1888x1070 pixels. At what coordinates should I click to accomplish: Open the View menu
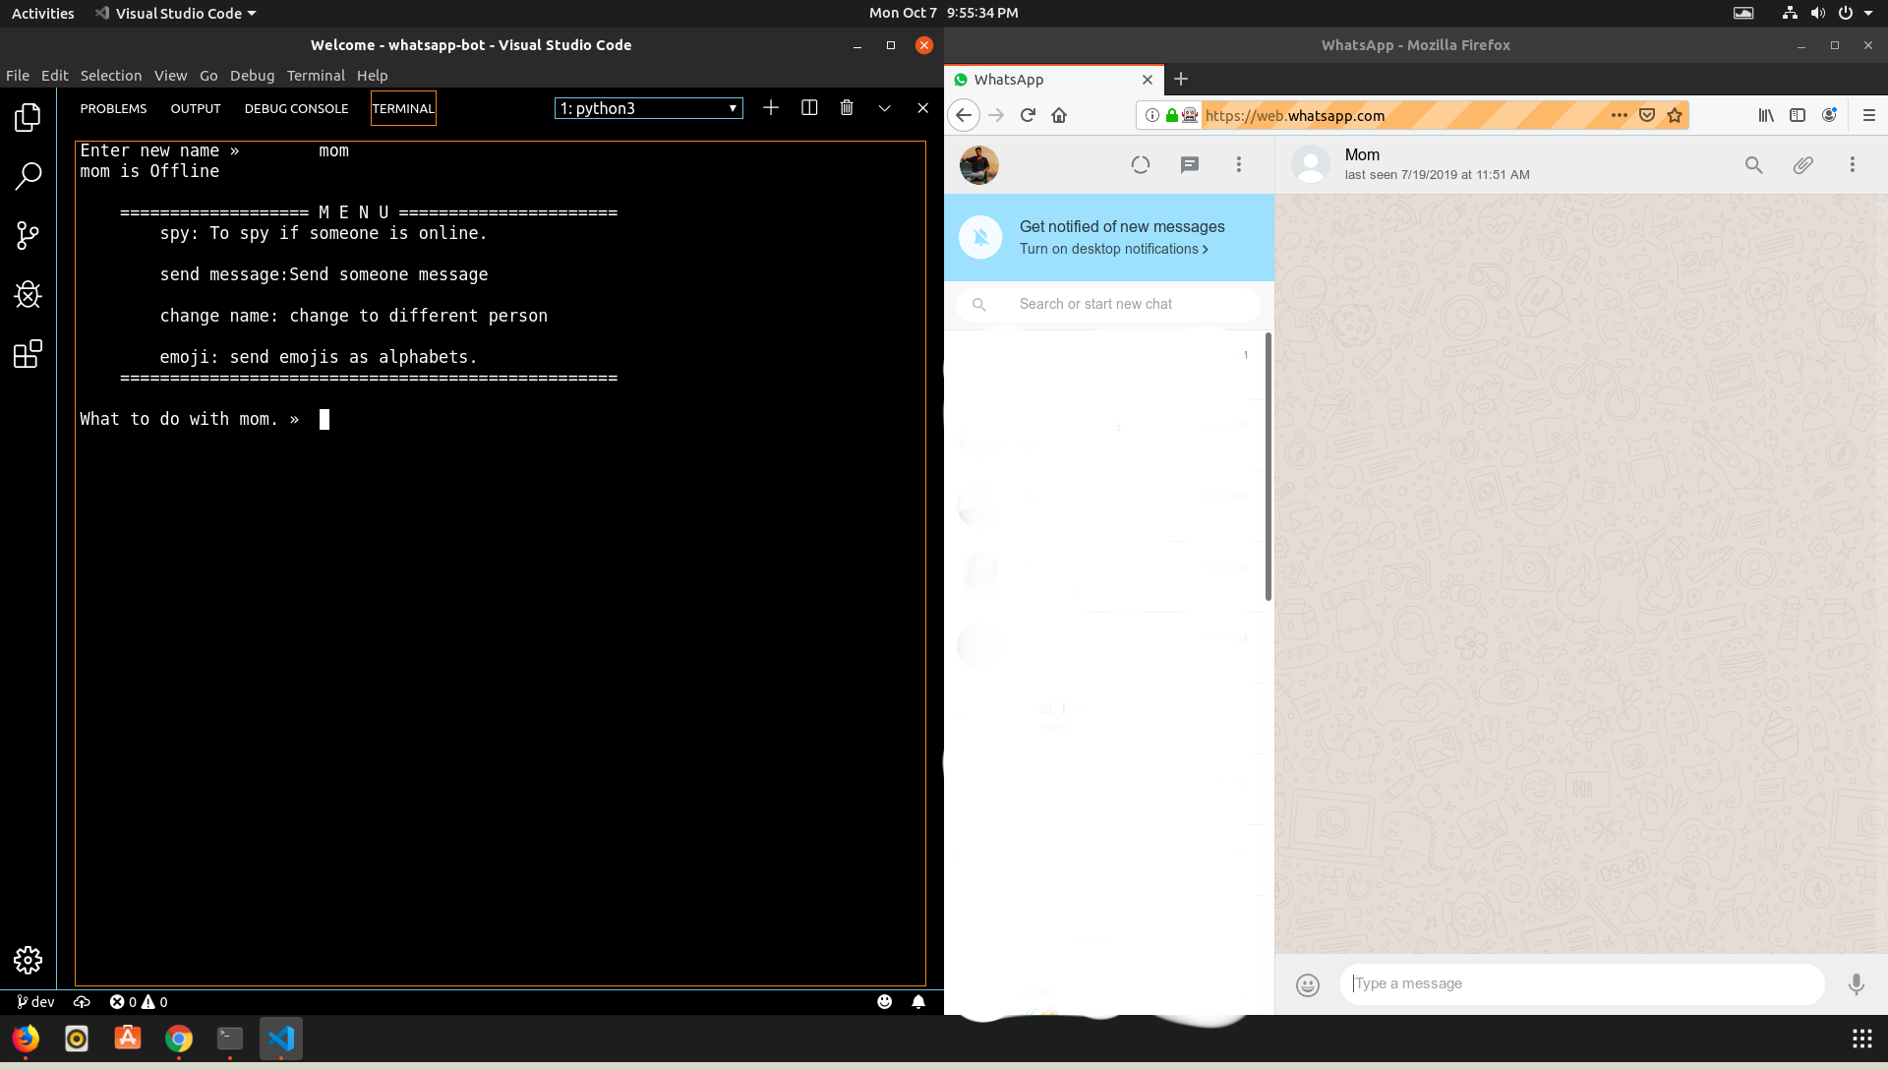(170, 76)
